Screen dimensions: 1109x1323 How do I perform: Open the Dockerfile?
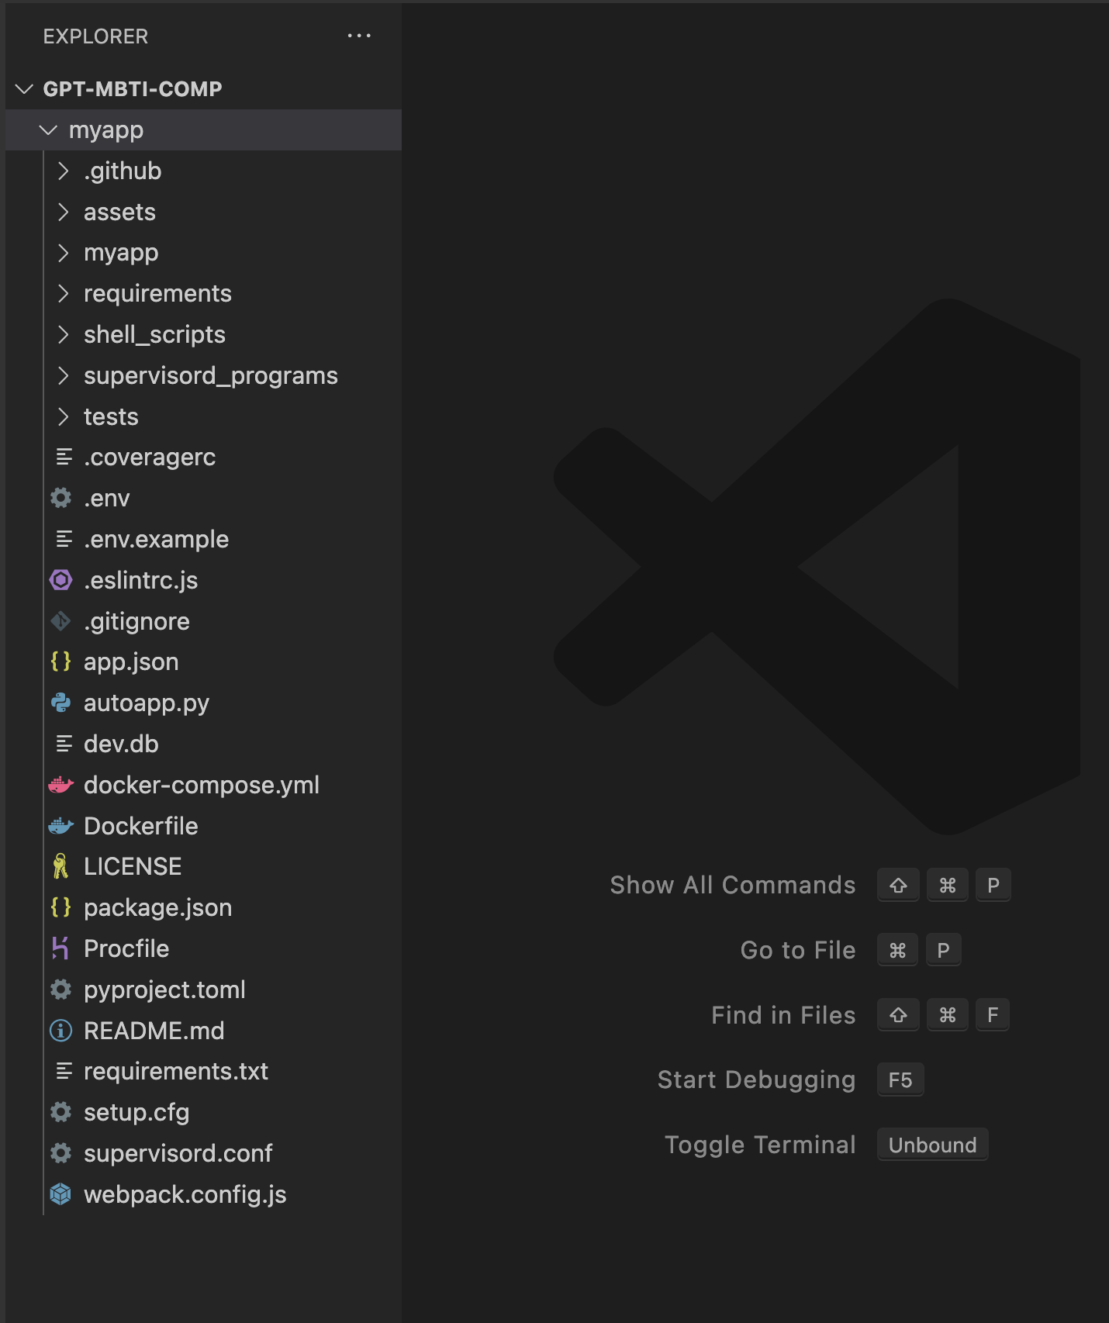click(203, 826)
